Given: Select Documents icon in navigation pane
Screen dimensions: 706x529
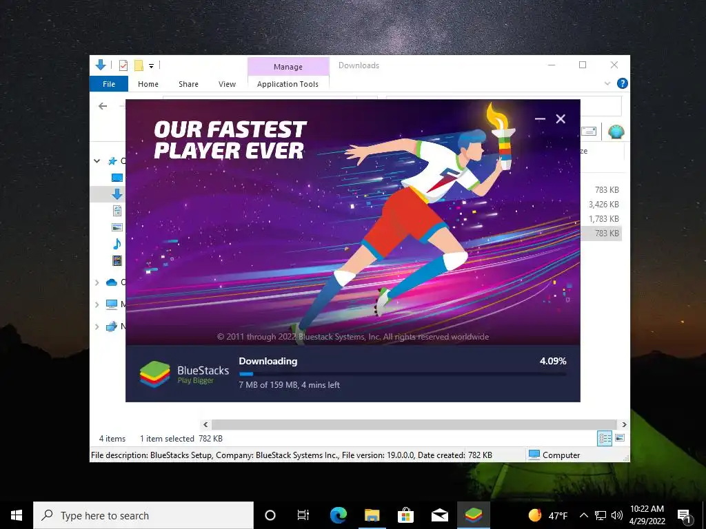Looking at the screenshot, I should [117, 211].
